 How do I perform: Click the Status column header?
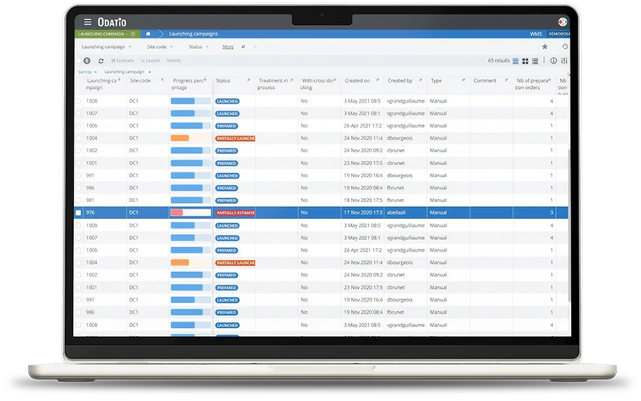[x=223, y=81]
